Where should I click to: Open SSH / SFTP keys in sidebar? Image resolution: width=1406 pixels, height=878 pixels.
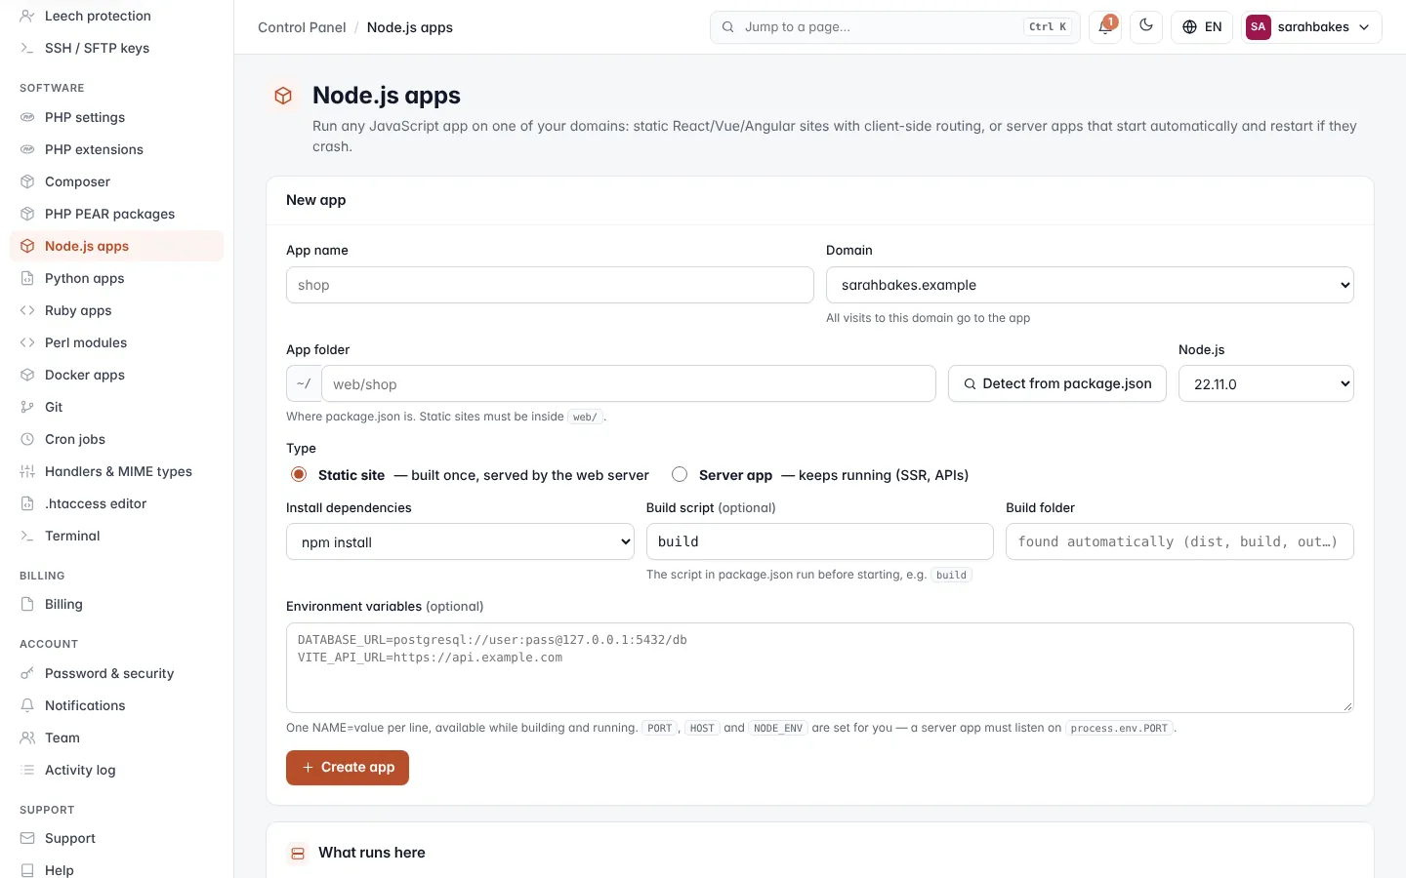116,48
